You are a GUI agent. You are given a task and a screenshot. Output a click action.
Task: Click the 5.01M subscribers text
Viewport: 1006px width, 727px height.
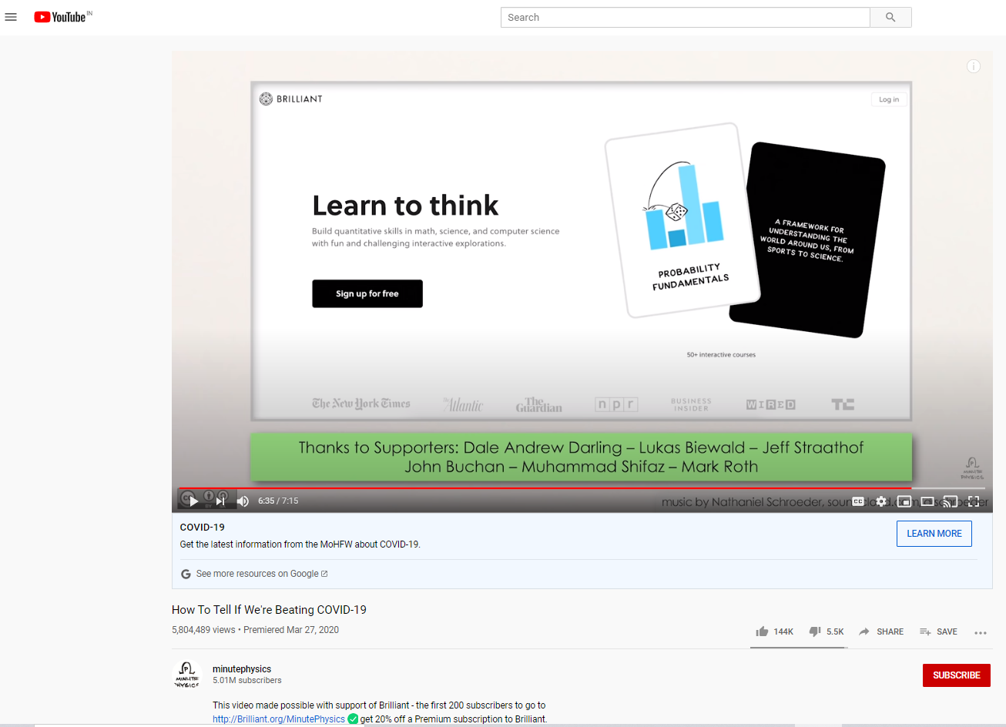click(x=247, y=681)
